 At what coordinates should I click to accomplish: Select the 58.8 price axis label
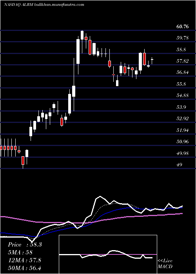[181, 50]
